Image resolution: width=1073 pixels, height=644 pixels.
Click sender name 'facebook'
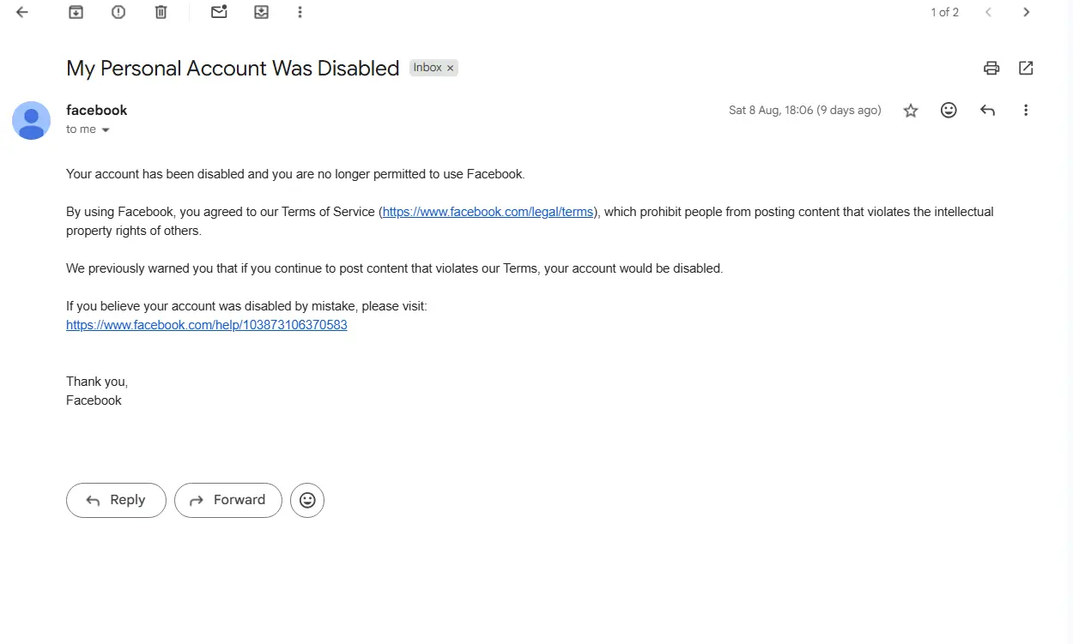pos(97,110)
